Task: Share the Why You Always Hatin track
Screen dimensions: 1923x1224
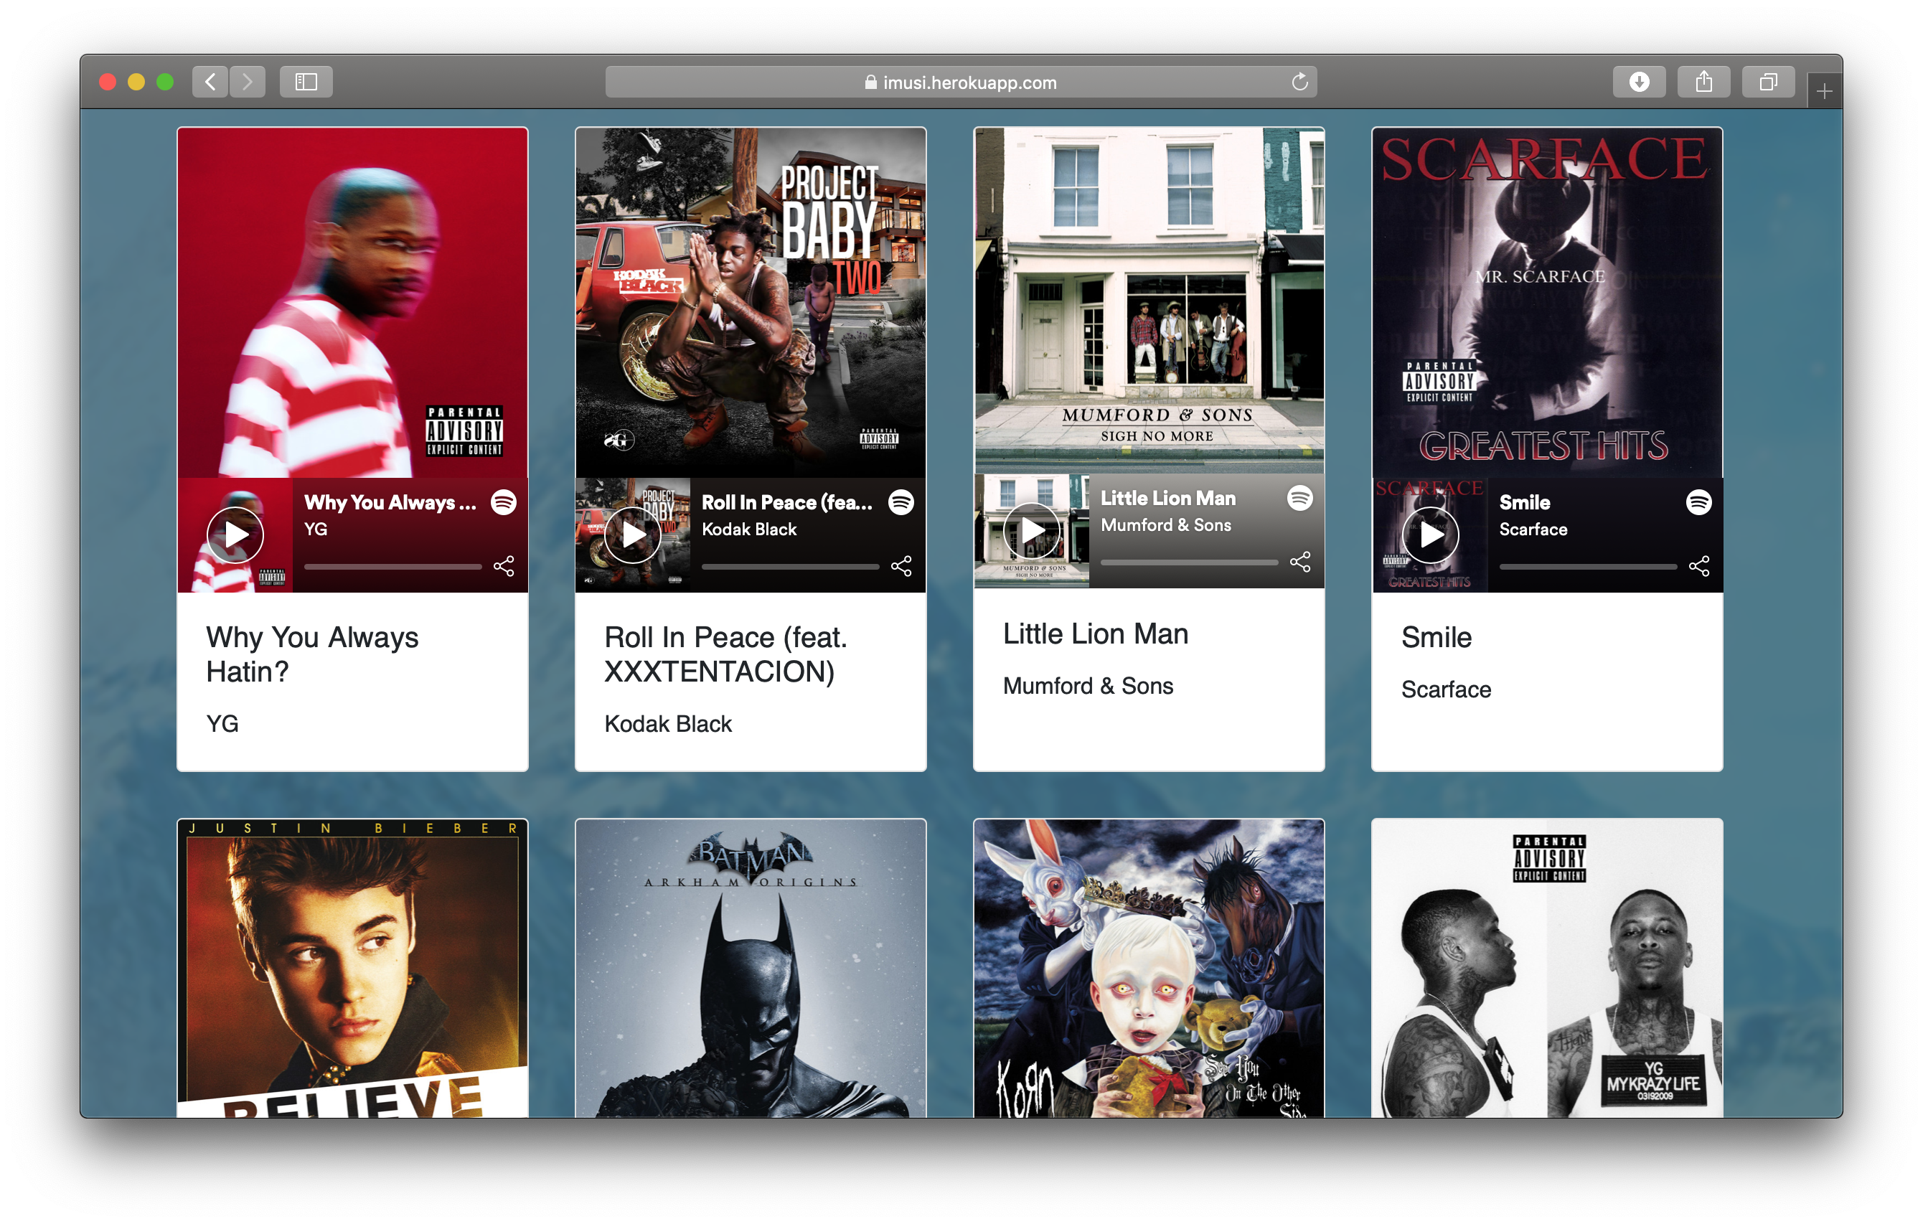Action: (x=503, y=566)
